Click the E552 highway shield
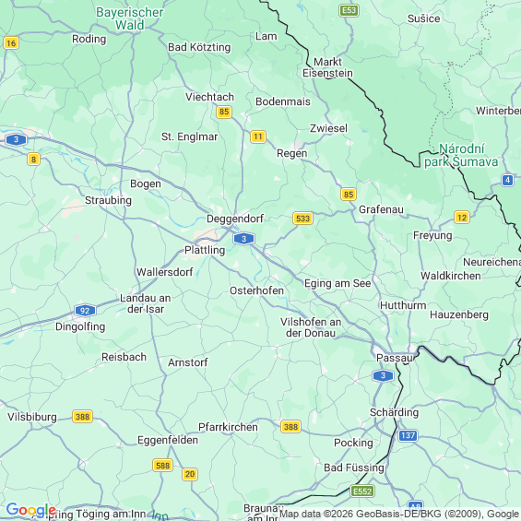The image size is (521, 521). tap(362, 491)
